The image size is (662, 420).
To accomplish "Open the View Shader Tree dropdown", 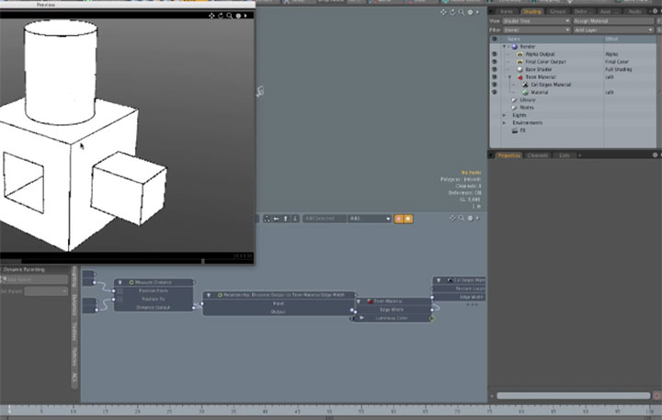I will [x=537, y=21].
